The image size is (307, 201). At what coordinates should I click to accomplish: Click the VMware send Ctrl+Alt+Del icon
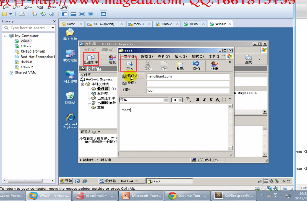[x=22, y=14]
